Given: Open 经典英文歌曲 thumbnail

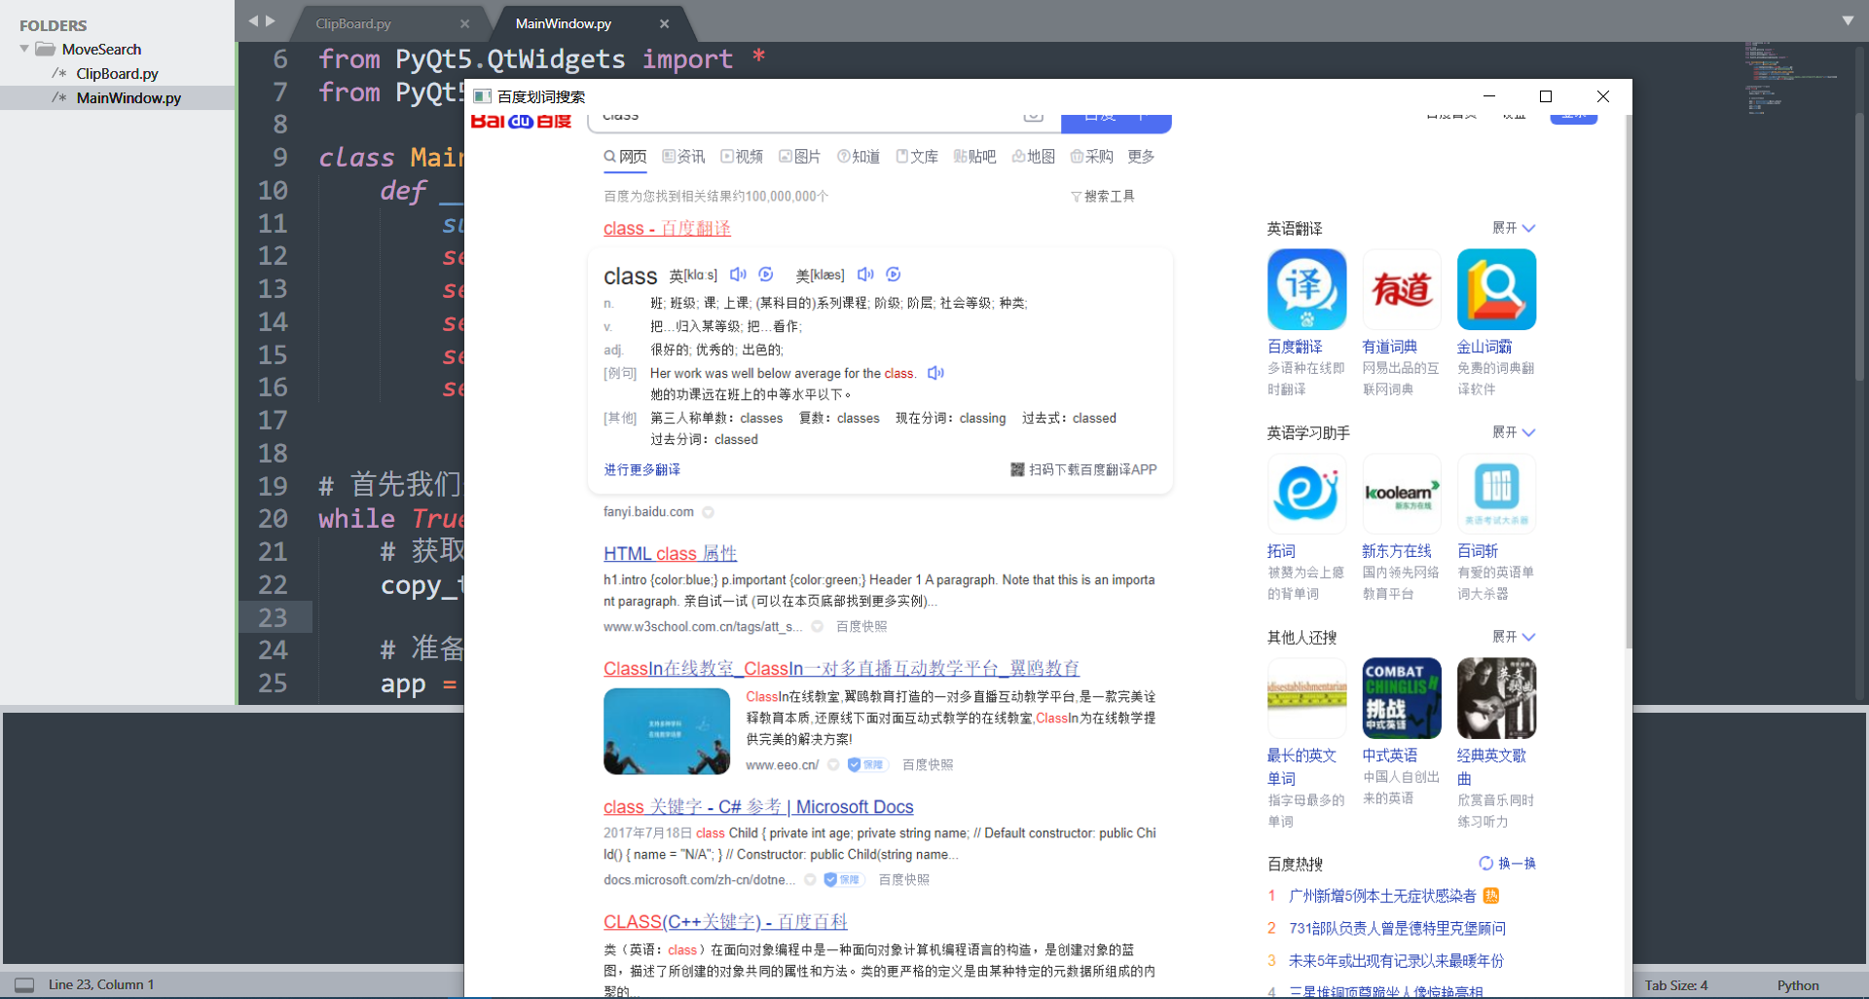Looking at the screenshot, I should (x=1496, y=698).
